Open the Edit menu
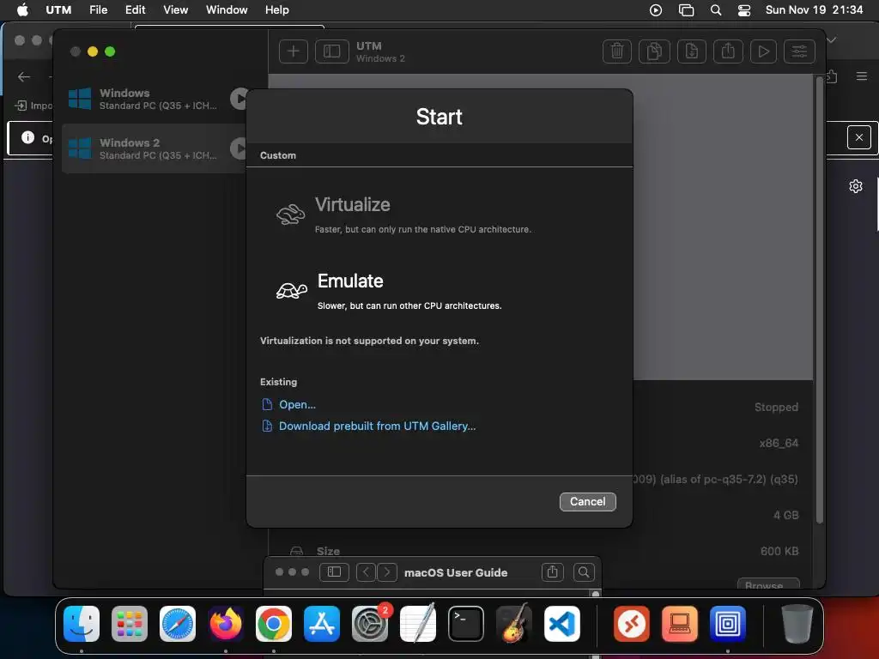 135,9
